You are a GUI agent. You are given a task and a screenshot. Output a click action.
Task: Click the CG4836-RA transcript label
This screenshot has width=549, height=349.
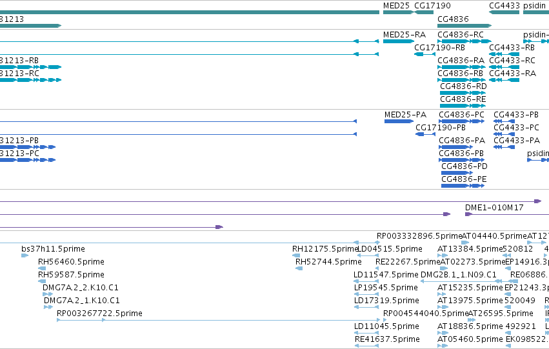point(461,61)
